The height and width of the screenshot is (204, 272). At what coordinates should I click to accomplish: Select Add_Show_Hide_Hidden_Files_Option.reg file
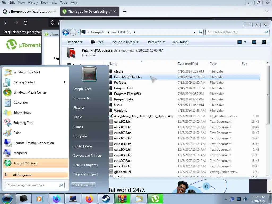click(143, 116)
